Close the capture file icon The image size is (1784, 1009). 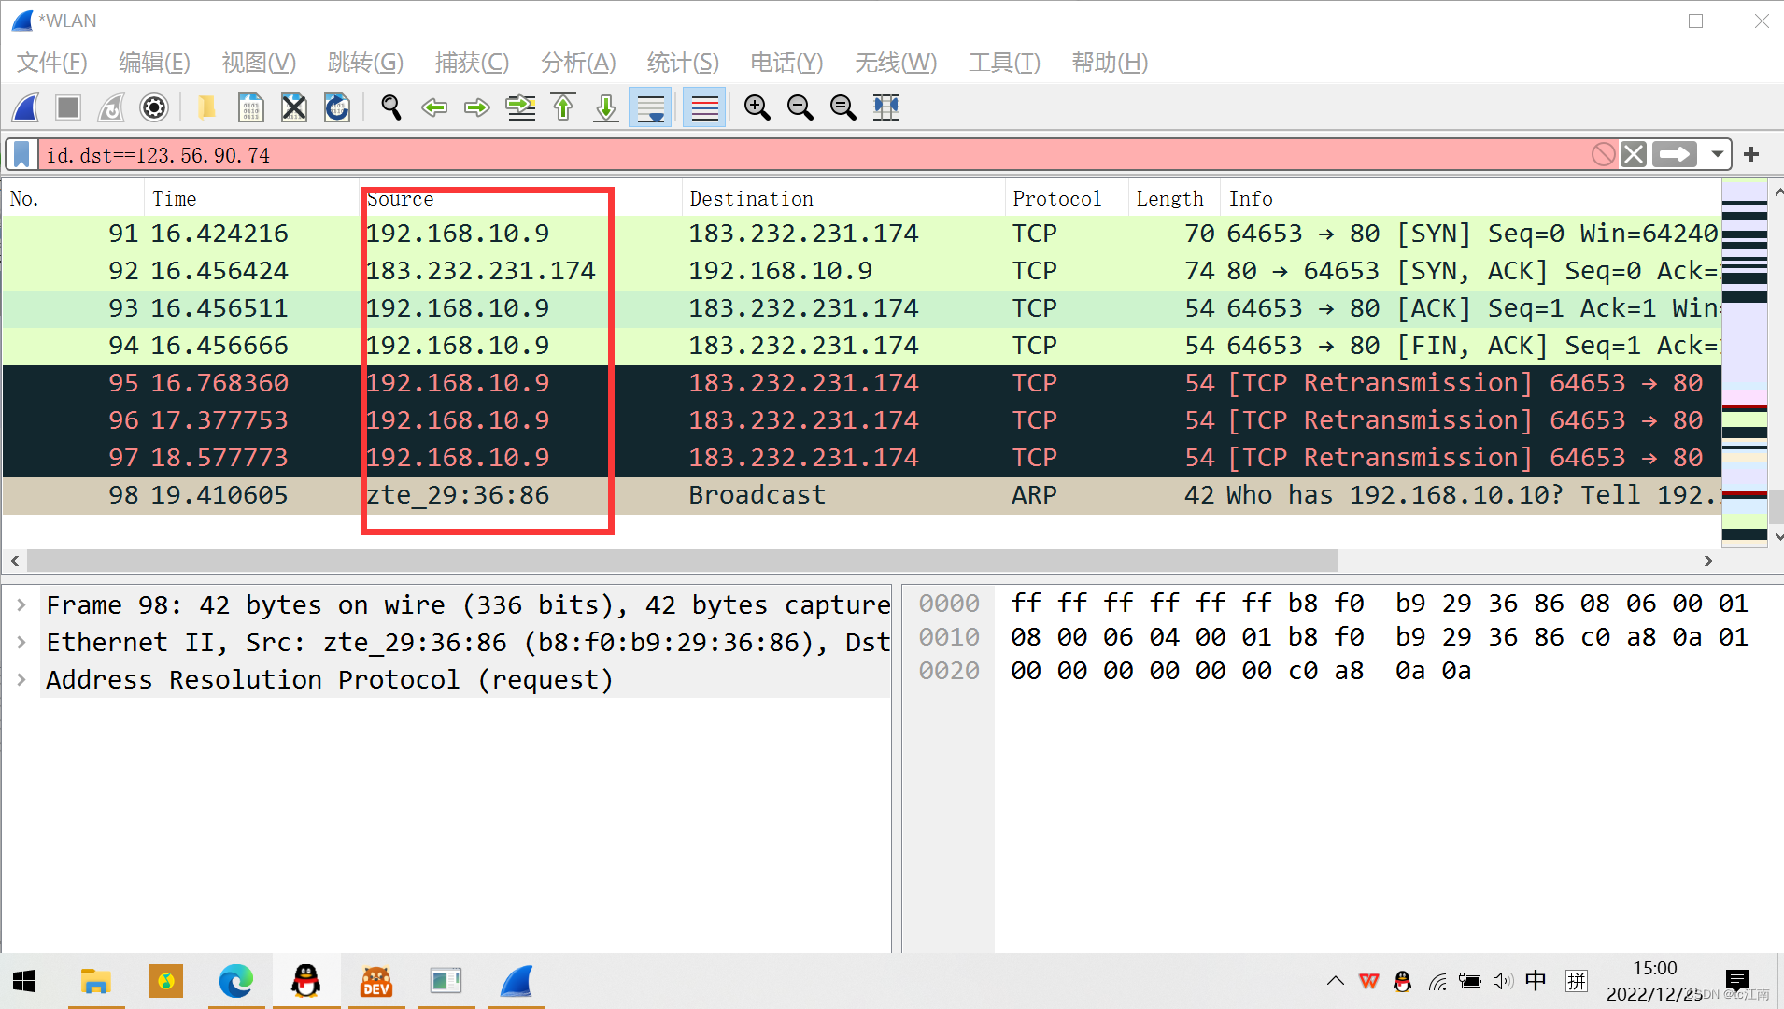click(294, 107)
